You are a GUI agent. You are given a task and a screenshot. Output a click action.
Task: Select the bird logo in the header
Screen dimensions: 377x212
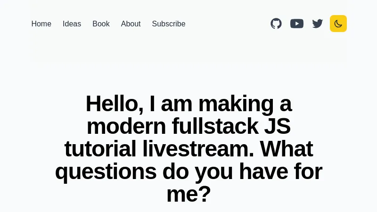[318, 24]
